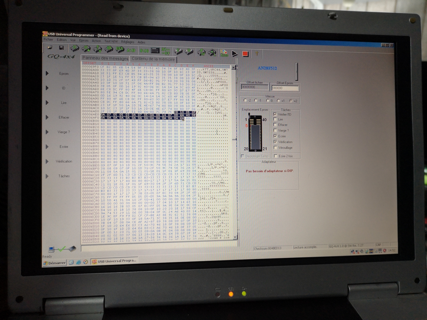Viewport: 427px width, 320px height.
Task: Uncheck the Ecrire task checkbox
Action: [x=275, y=136]
